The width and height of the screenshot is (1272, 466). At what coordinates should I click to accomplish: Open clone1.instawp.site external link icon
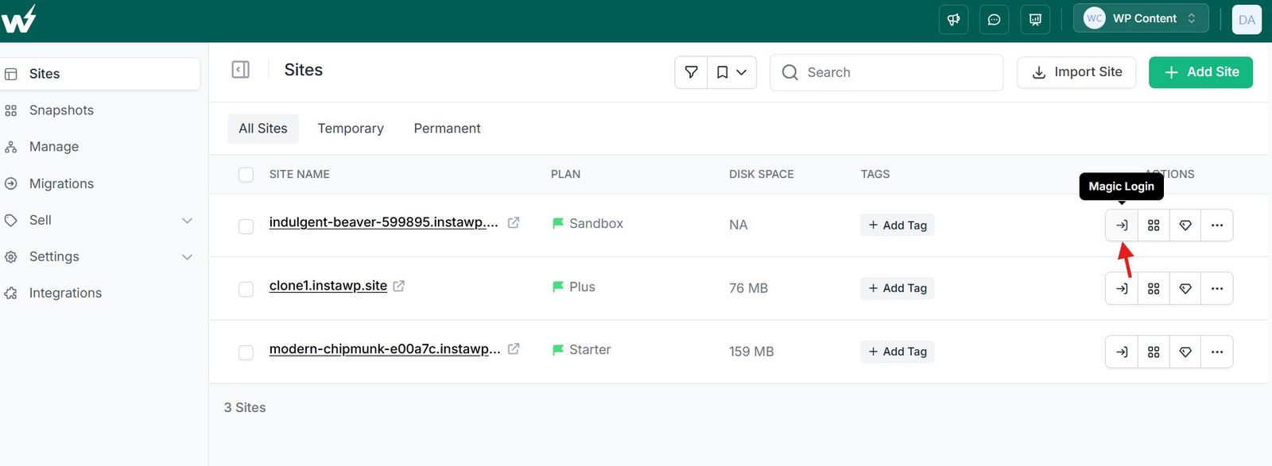[x=398, y=286]
